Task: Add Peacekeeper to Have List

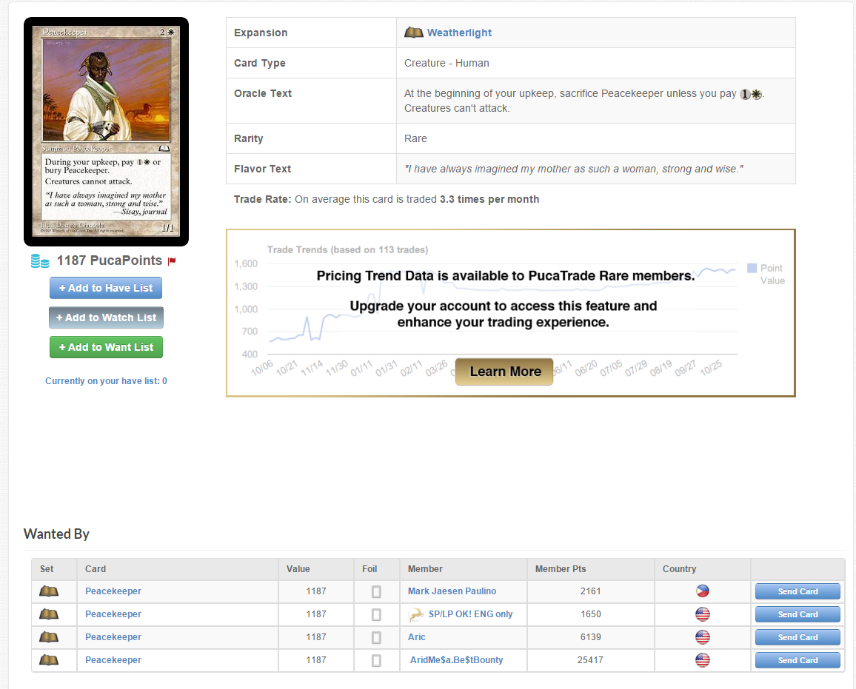Action: coord(106,288)
